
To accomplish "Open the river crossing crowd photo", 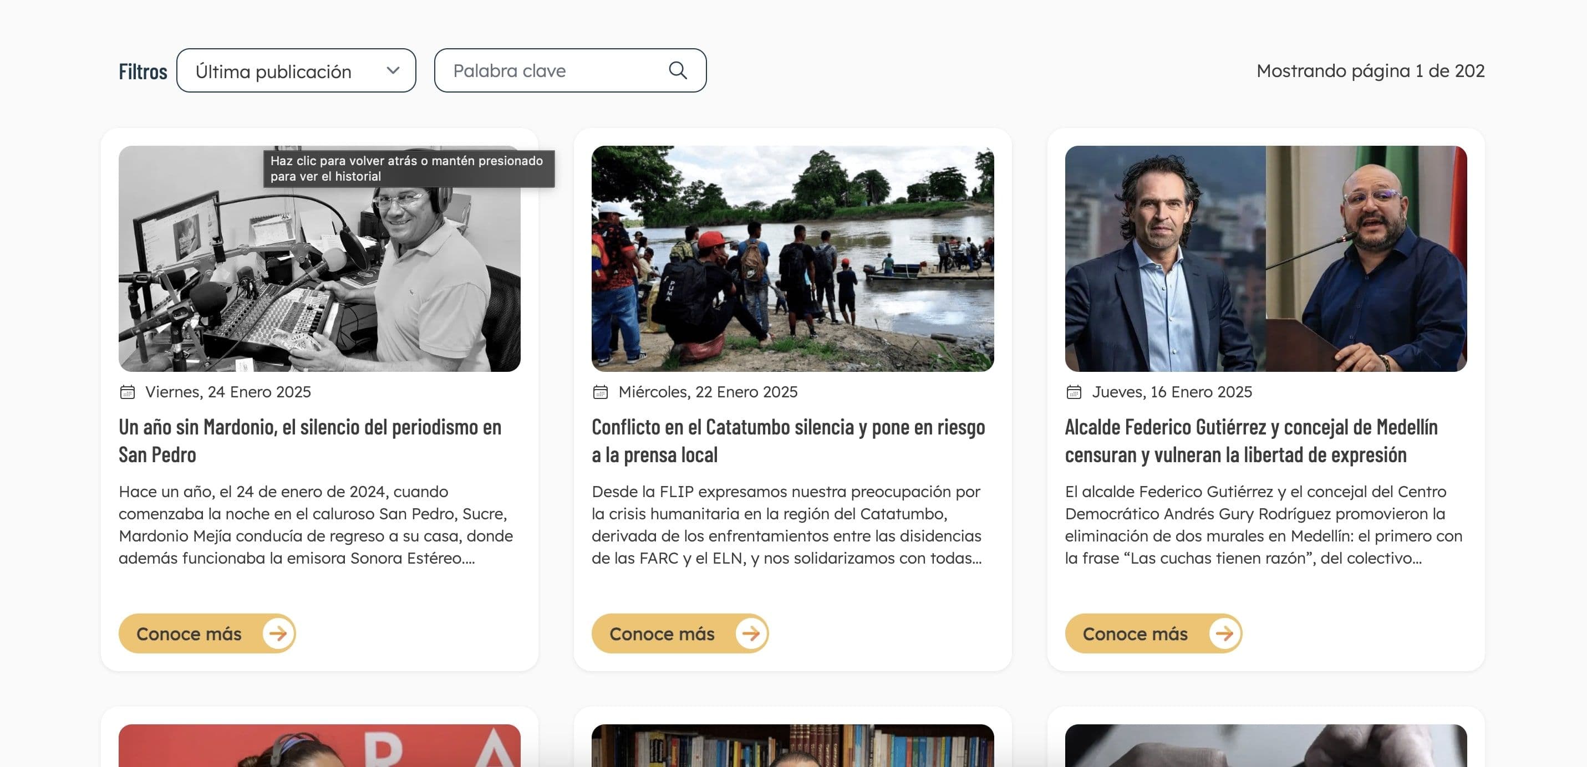I will [x=793, y=259].
